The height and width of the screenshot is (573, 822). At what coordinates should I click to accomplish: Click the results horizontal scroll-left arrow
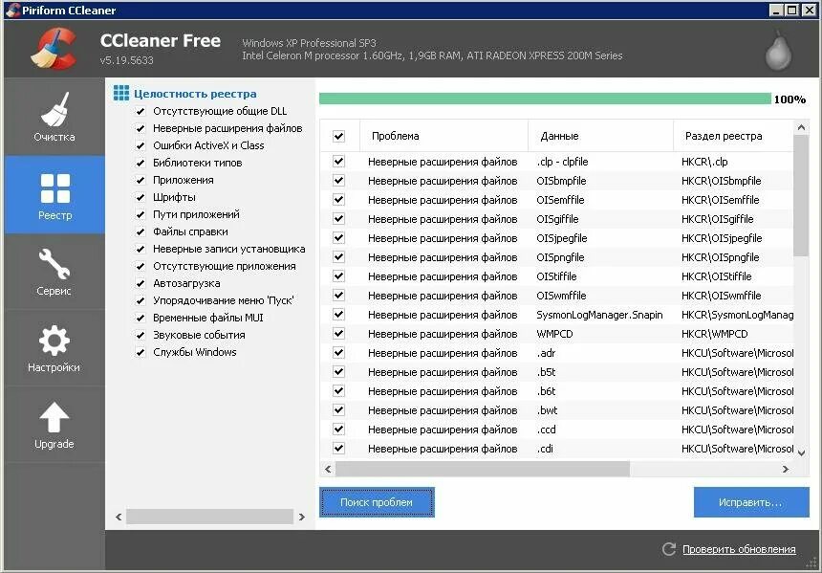[x=328, y=469]
